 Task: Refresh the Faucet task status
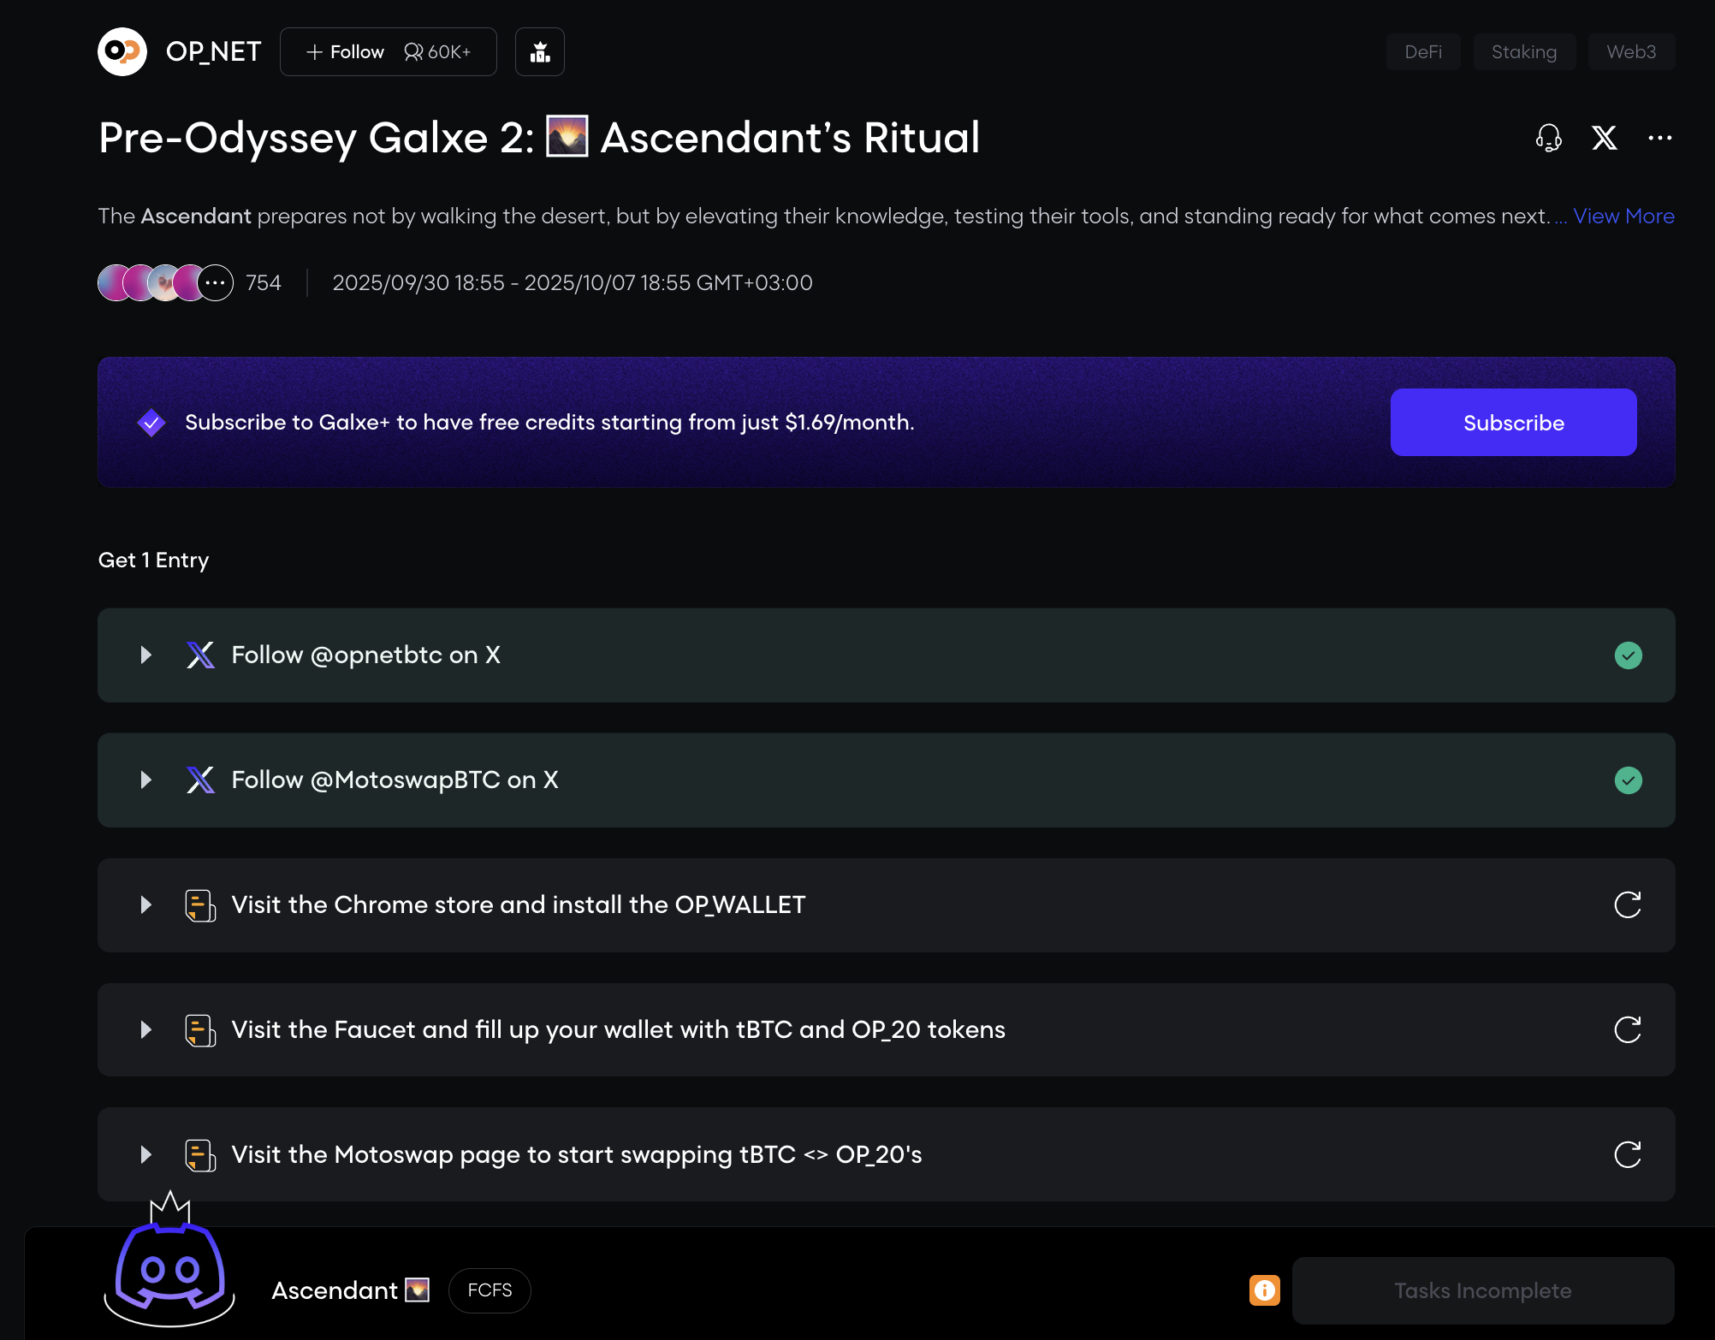pyautogui.click(x=1628, y=1029)
